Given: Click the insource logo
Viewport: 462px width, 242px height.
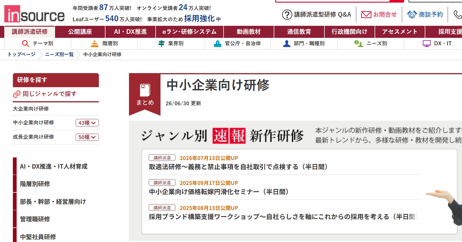Looking at the screenshot, I should 34,14.
